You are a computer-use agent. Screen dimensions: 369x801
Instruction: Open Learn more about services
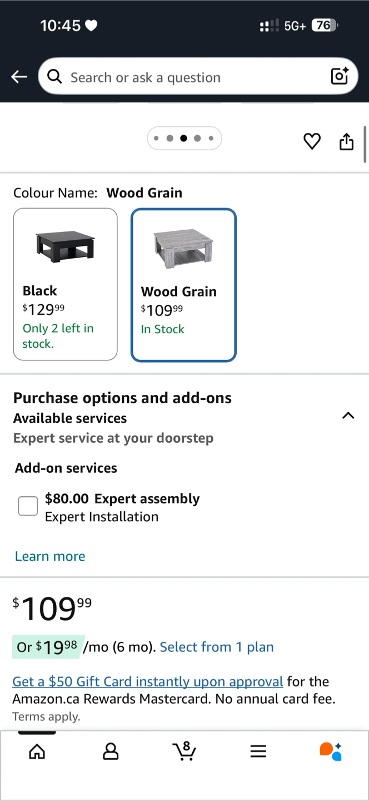50,556
